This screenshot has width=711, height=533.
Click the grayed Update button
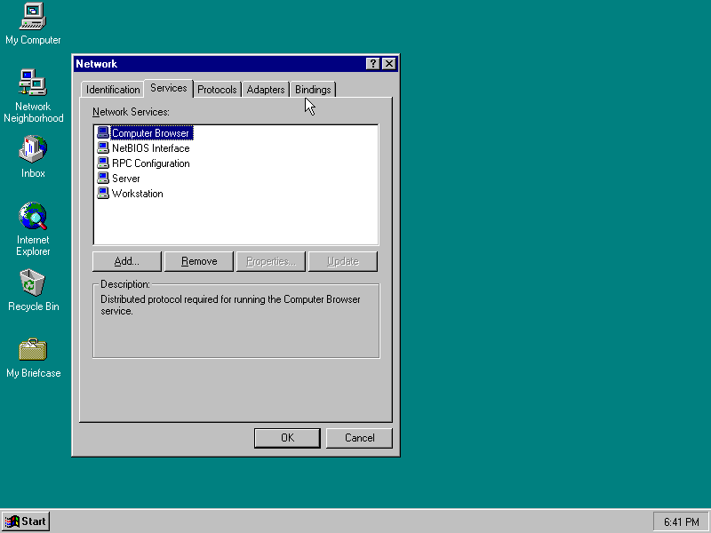pos(343,261)
